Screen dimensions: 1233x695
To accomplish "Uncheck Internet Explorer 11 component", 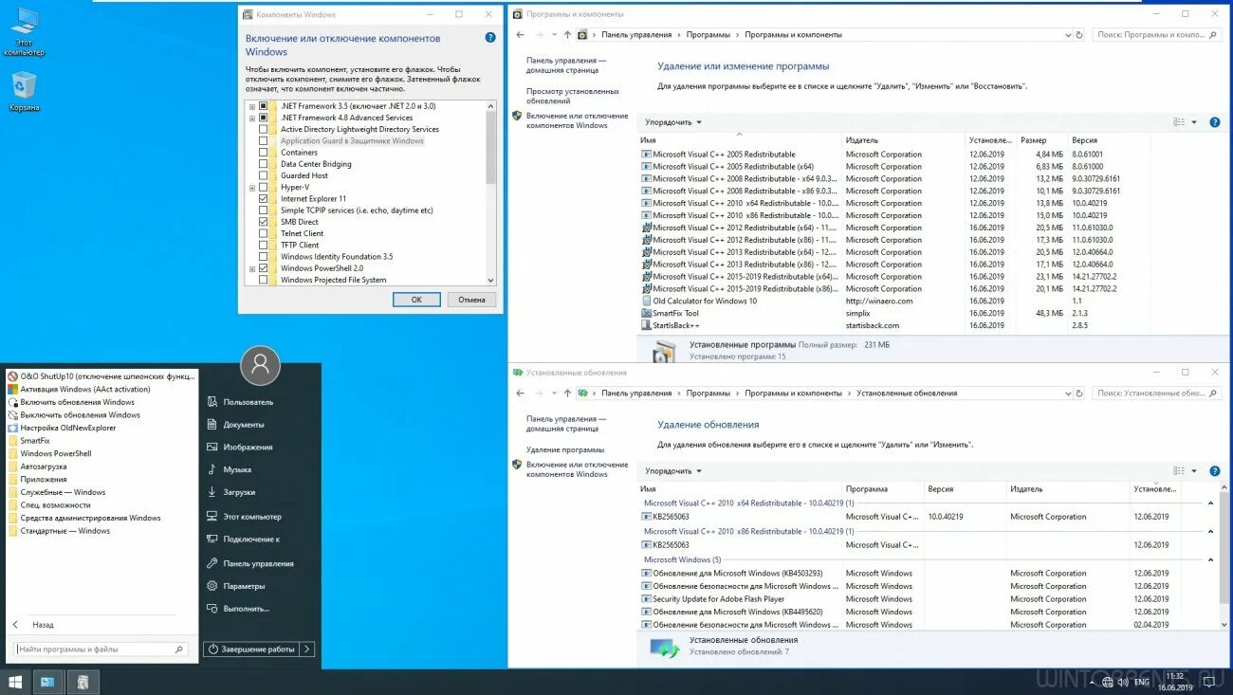I will [x=264, y=199].
